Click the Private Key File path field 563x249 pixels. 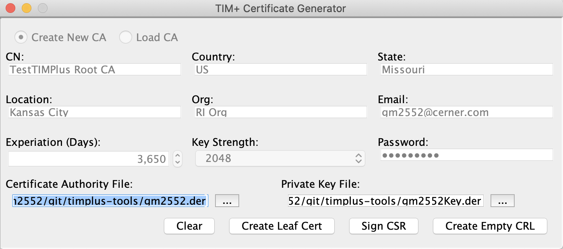tap(385, 201)
